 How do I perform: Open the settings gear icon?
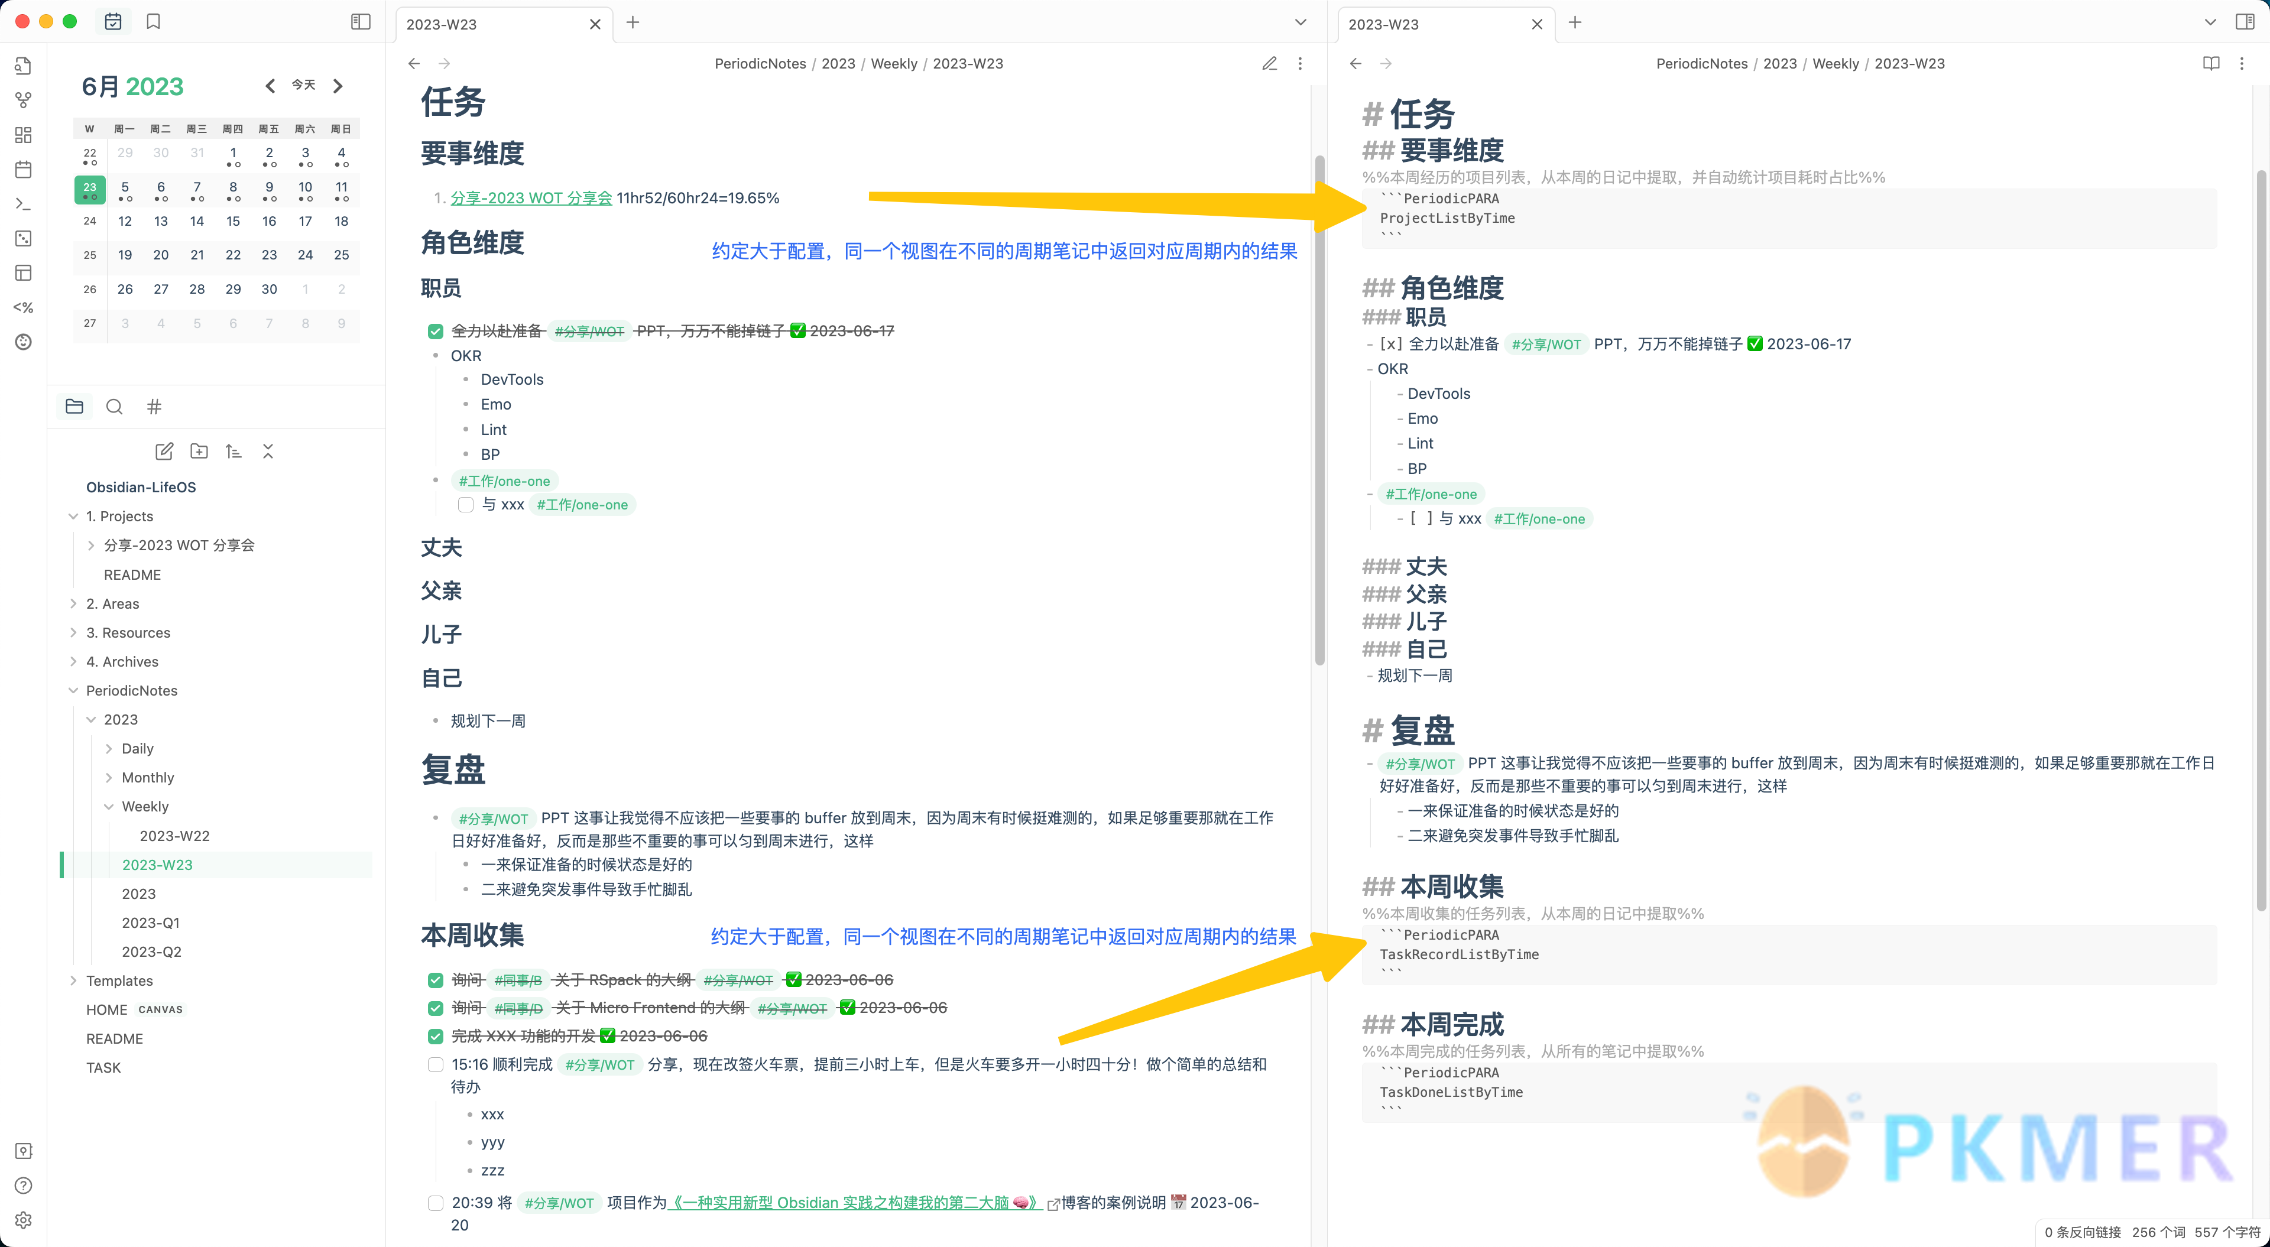coord(24,1220)
